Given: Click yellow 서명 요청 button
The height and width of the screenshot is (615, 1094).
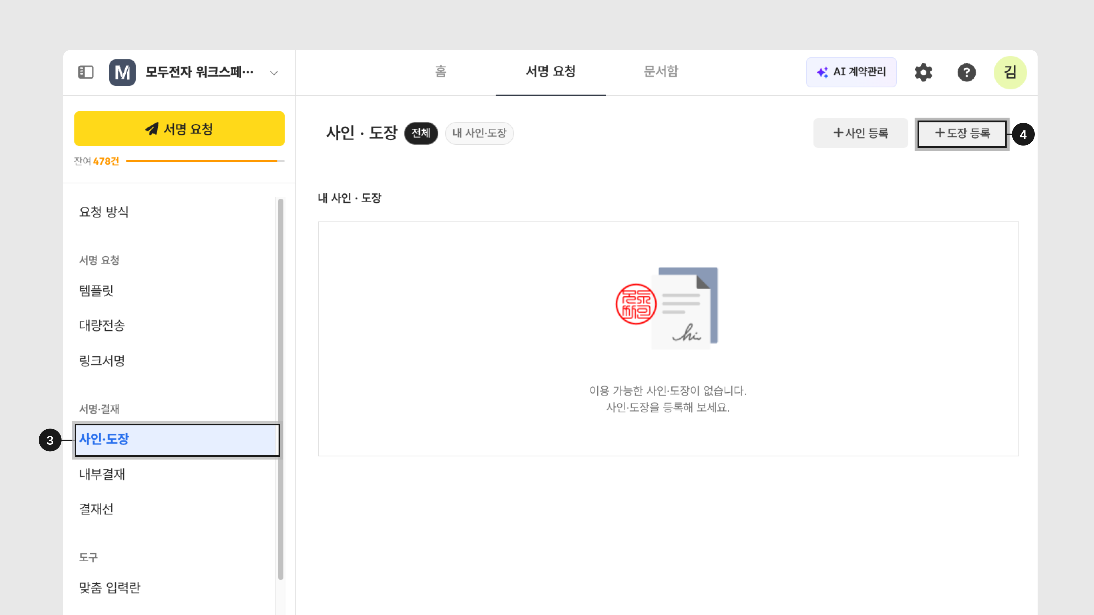Looking at the screenshot, I should click(x=179, y=129).
